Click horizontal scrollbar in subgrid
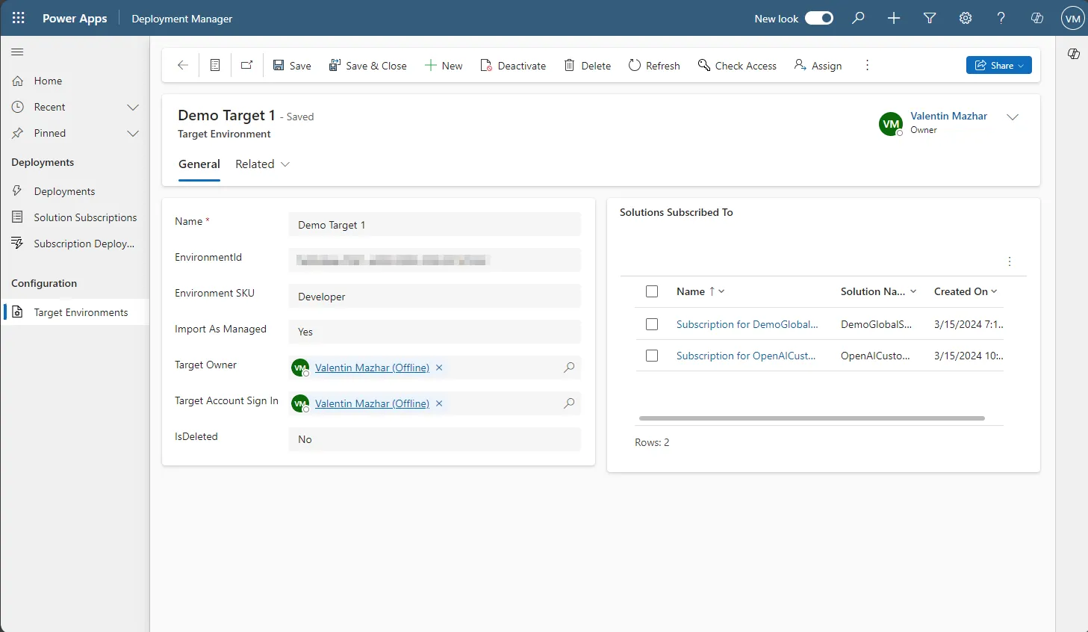This screenshot has height=632, width=1088. pos(812,418)
